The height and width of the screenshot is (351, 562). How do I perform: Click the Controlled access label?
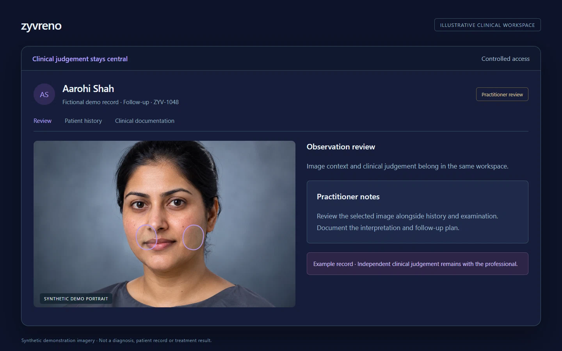pyautogui.click(x=505, y=59)
